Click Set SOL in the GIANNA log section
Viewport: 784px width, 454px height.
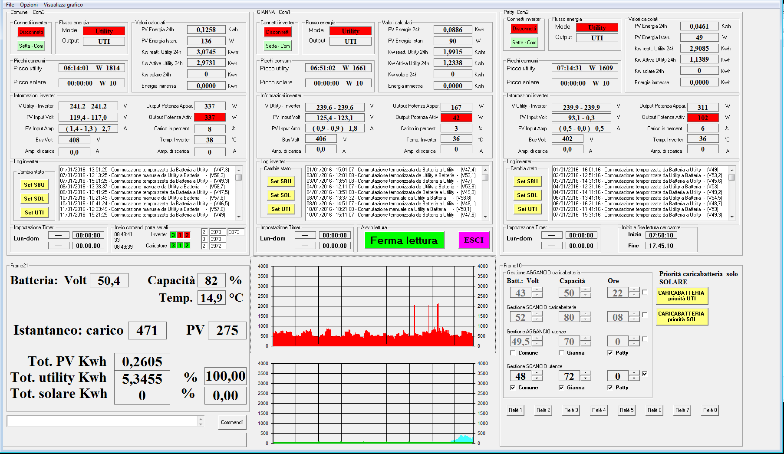(x=281, y=195)
